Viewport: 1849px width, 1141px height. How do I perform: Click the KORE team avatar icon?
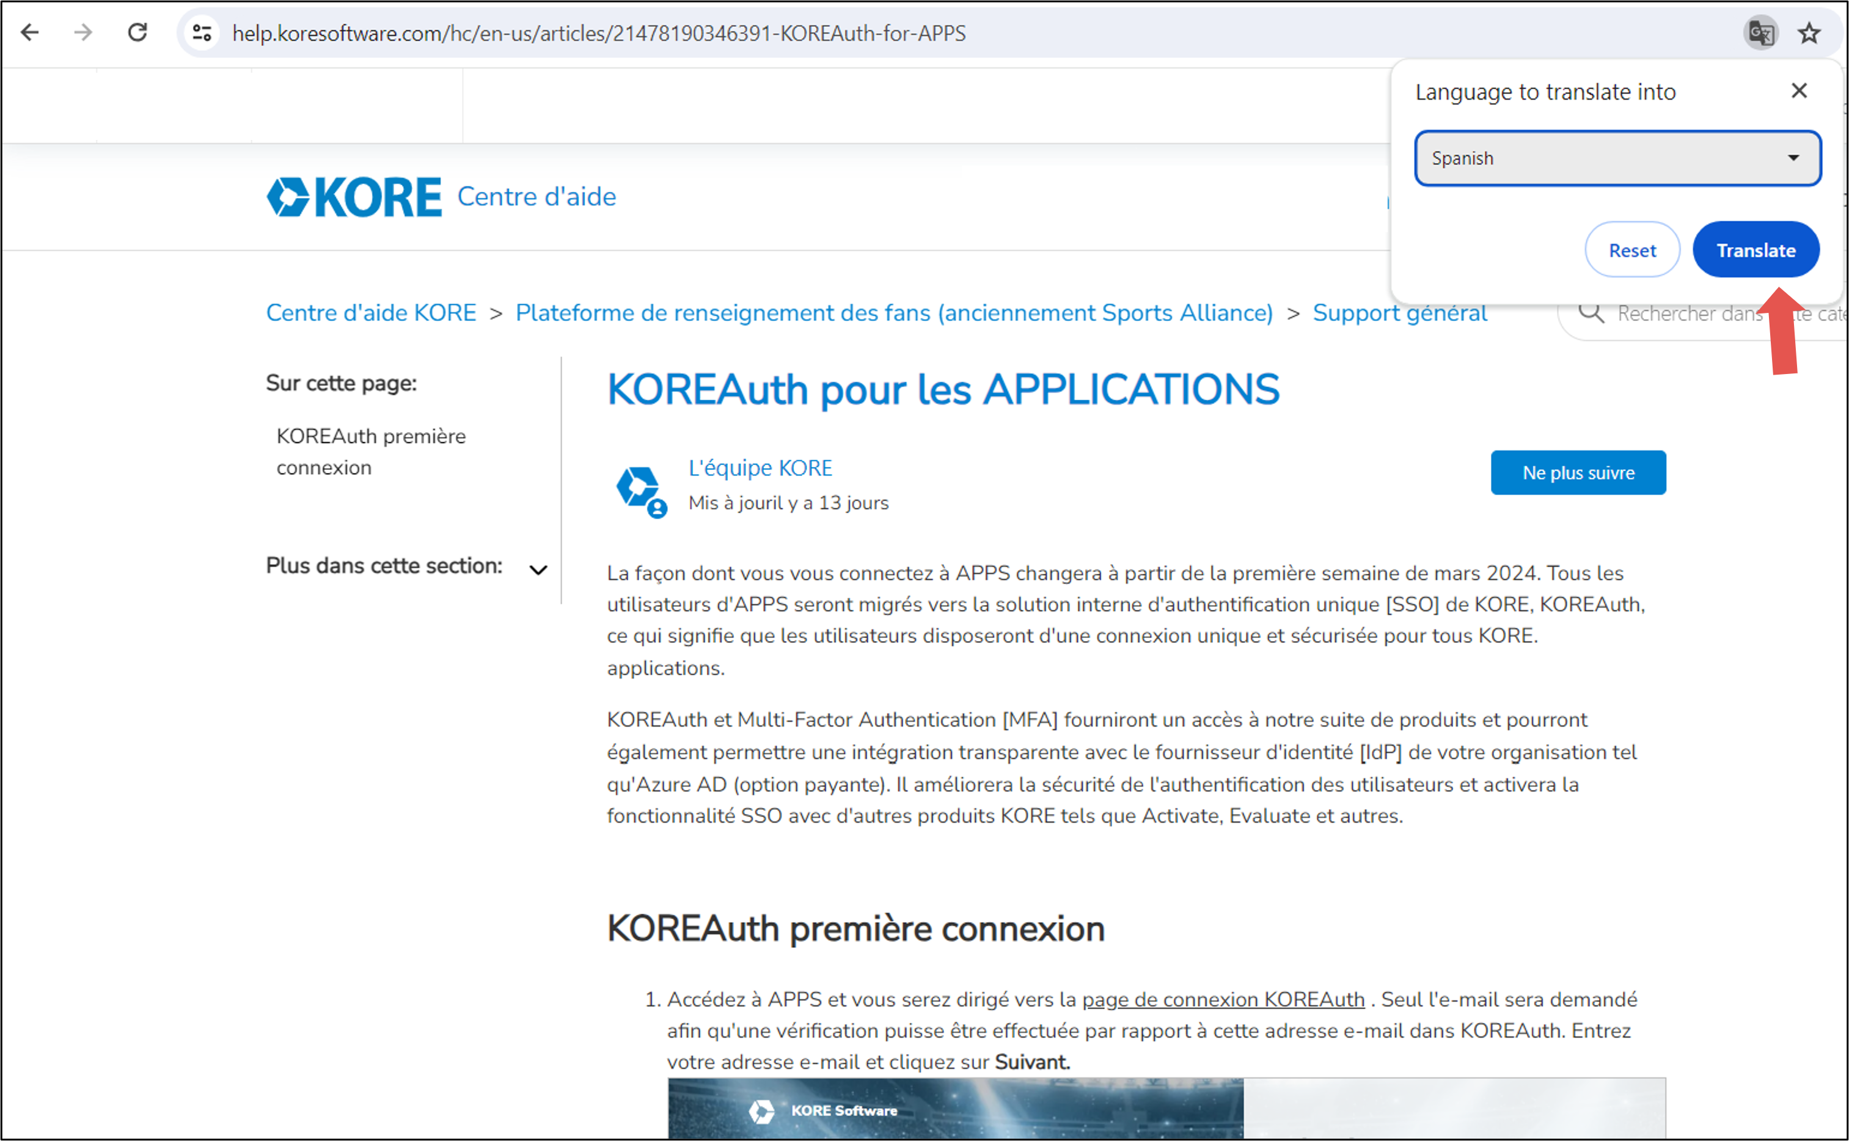coord(641,491)
